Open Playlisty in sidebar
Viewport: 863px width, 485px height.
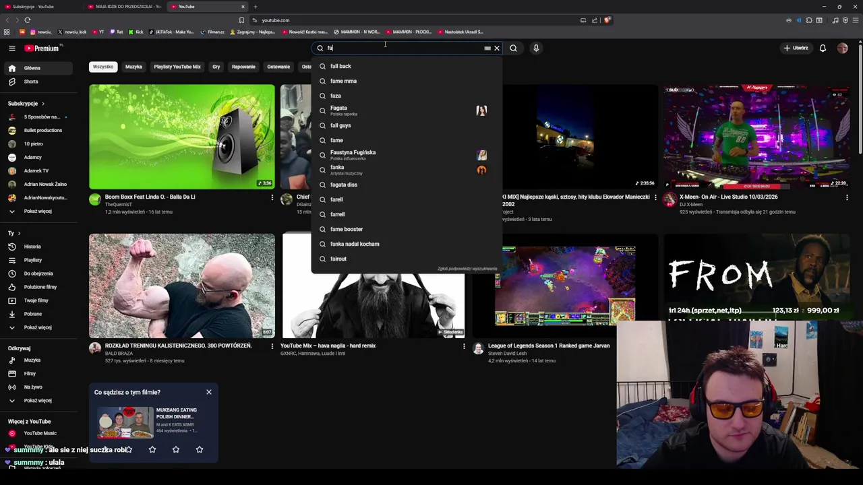40,260
